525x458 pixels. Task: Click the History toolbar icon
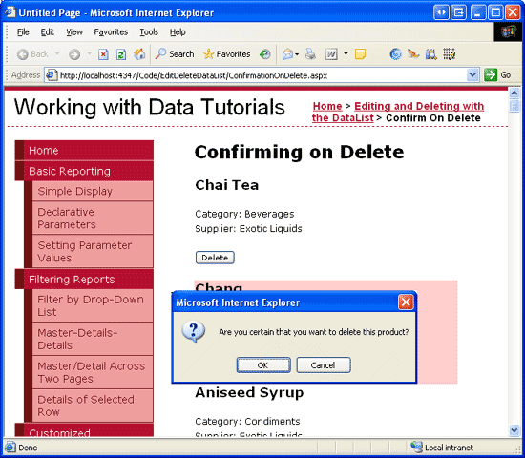(264, 54)
